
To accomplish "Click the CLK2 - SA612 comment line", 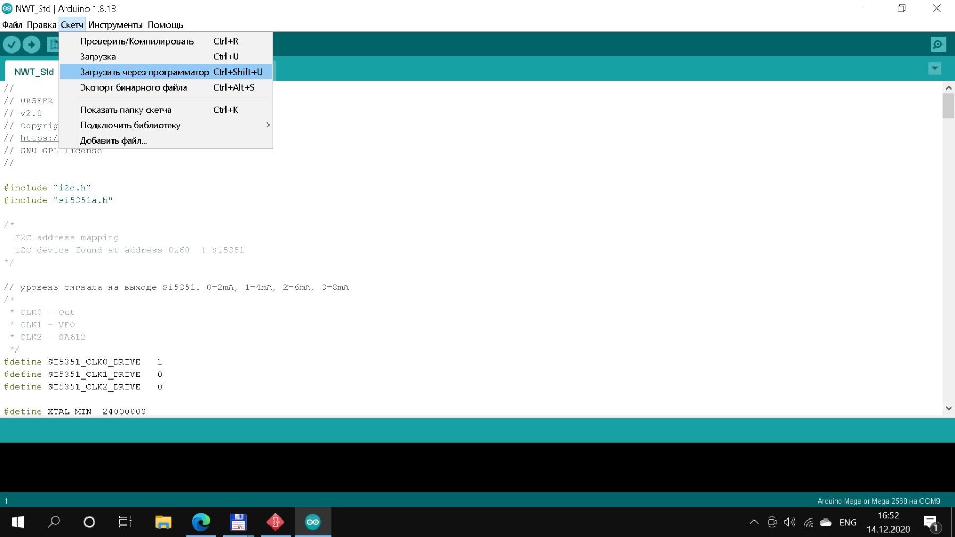I will click(x=48, y=337).
